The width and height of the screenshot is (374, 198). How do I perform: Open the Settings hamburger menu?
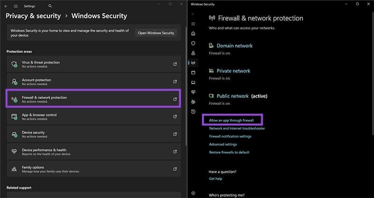tap(15, 6)
